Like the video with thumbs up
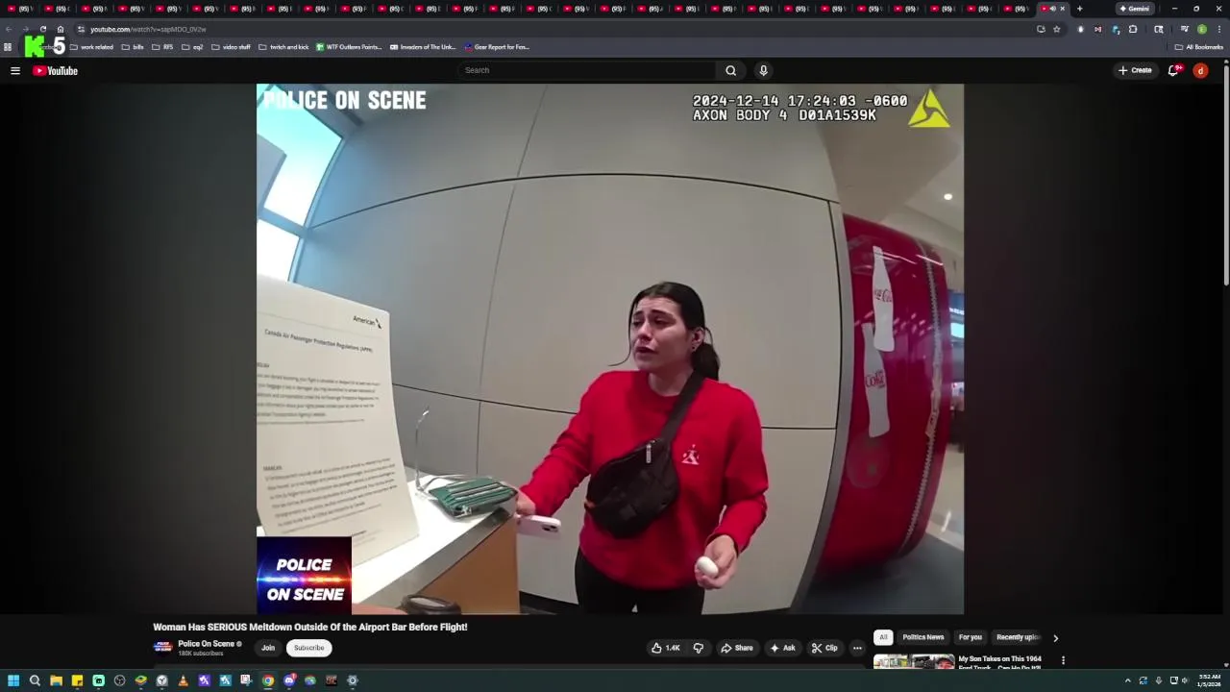Image resolution: width=1230 pixels, height=692 pixels. (665, 648)
